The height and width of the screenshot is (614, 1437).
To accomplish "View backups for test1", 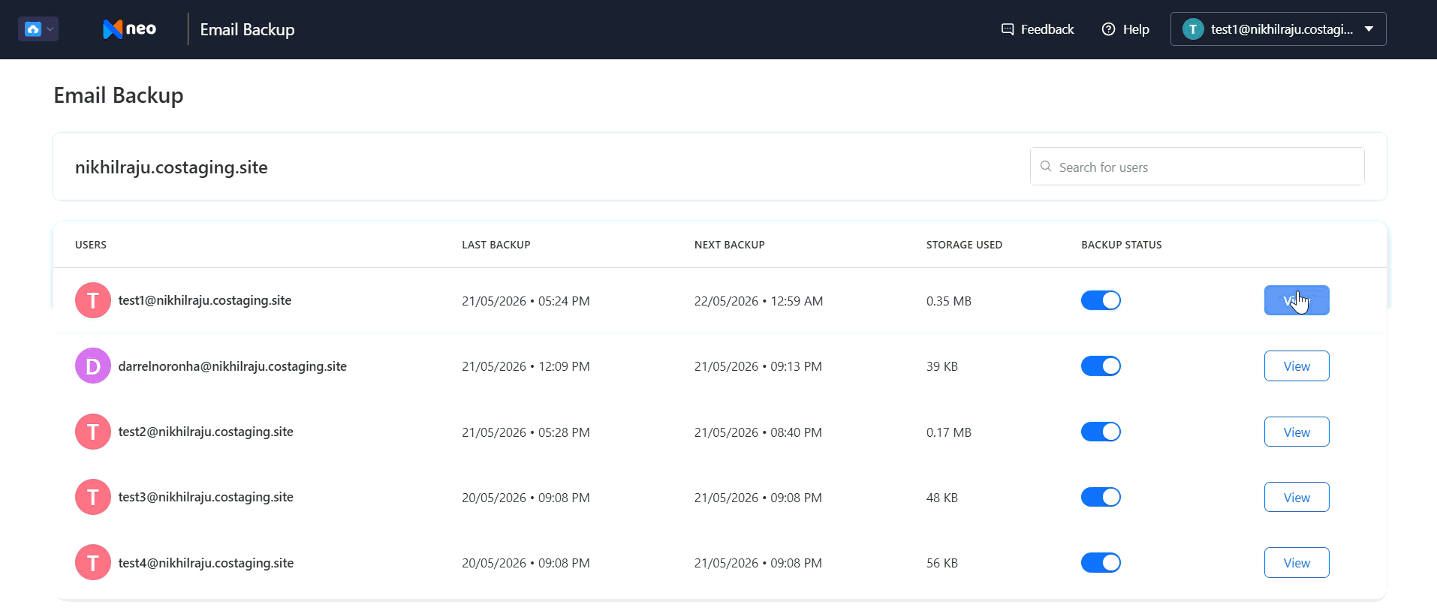I will coord(1297,300).
